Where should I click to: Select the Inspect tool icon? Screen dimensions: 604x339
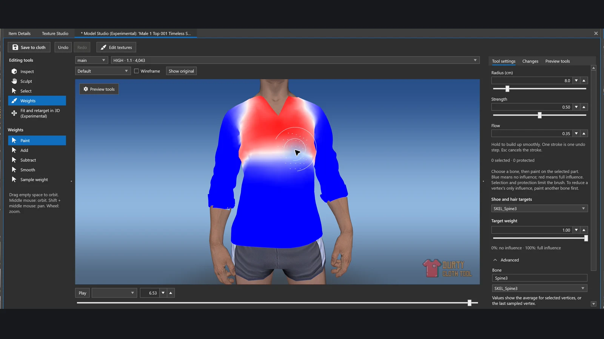click(14, 71)
